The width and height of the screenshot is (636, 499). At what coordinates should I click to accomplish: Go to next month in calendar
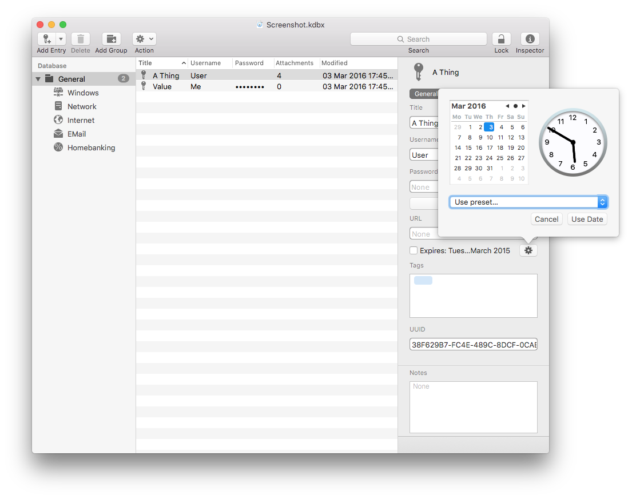tap(523, 106)
